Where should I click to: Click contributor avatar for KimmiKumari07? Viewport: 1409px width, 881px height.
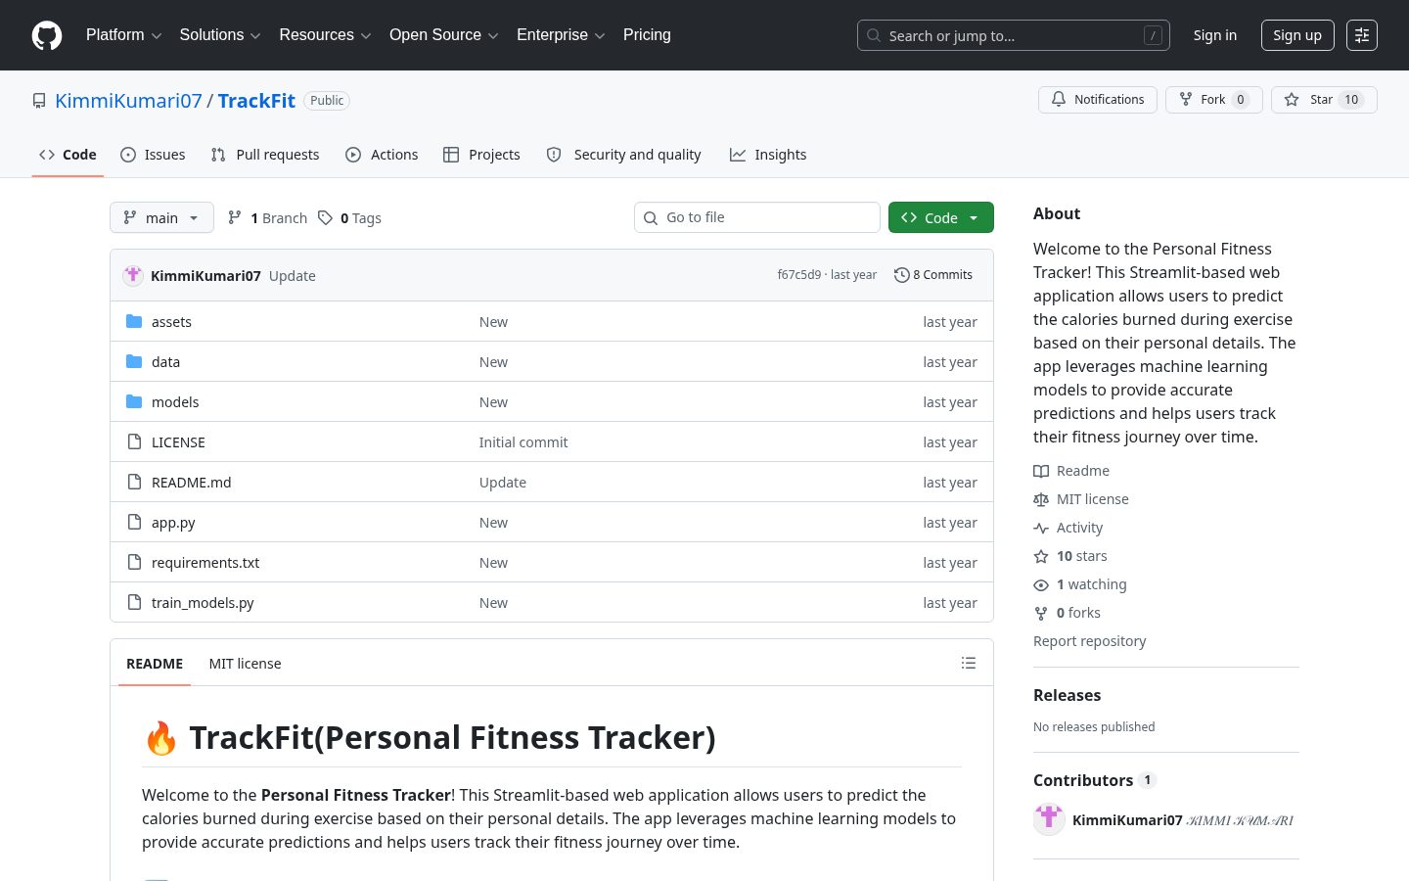tap(1049, 819)
